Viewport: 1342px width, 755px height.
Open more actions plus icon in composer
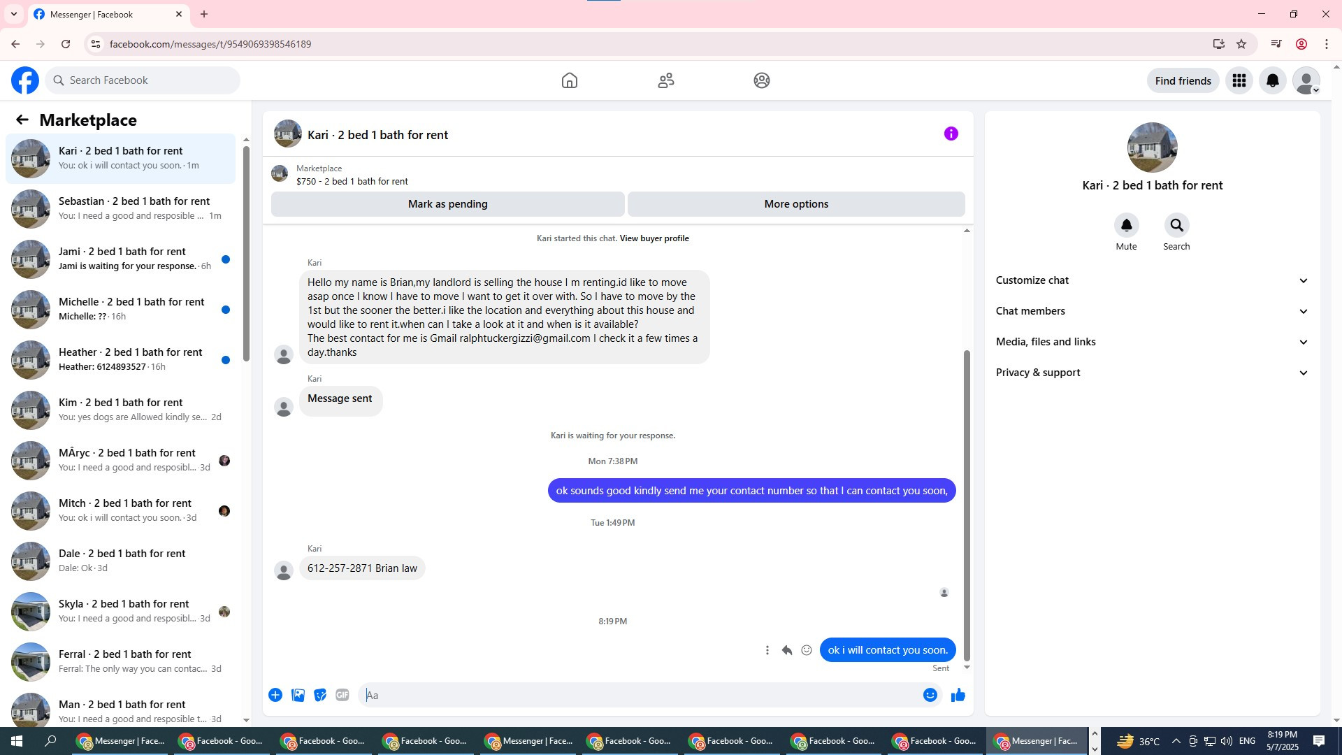tap(275, 695)
